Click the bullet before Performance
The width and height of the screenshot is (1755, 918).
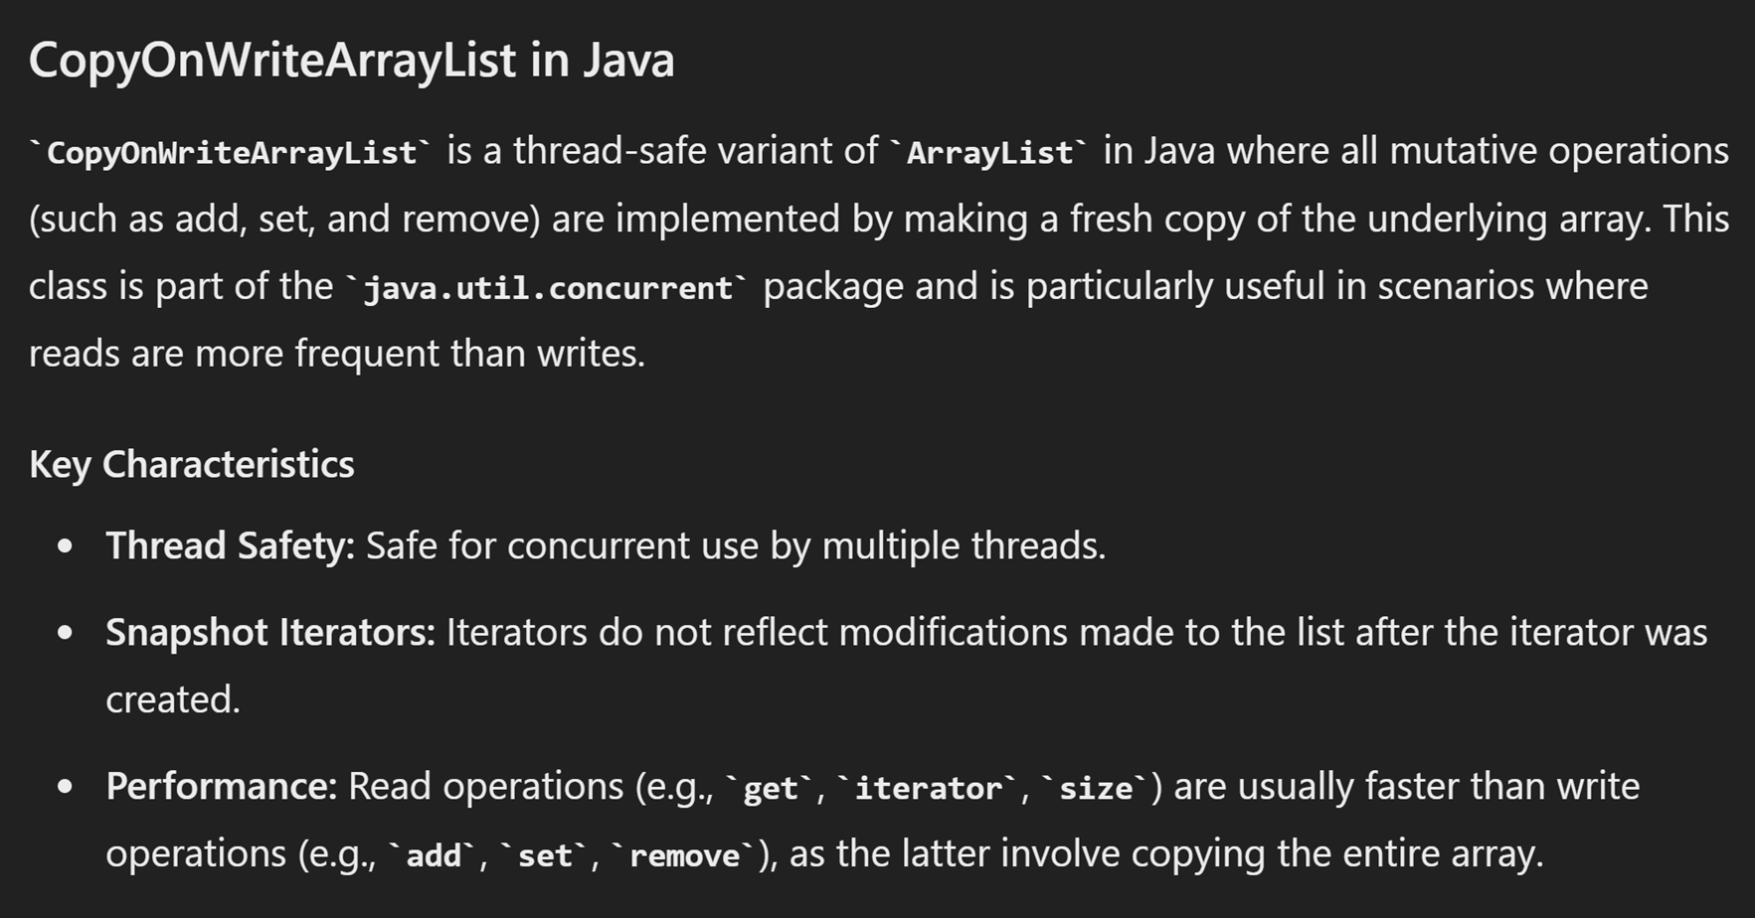pos(66,786)
